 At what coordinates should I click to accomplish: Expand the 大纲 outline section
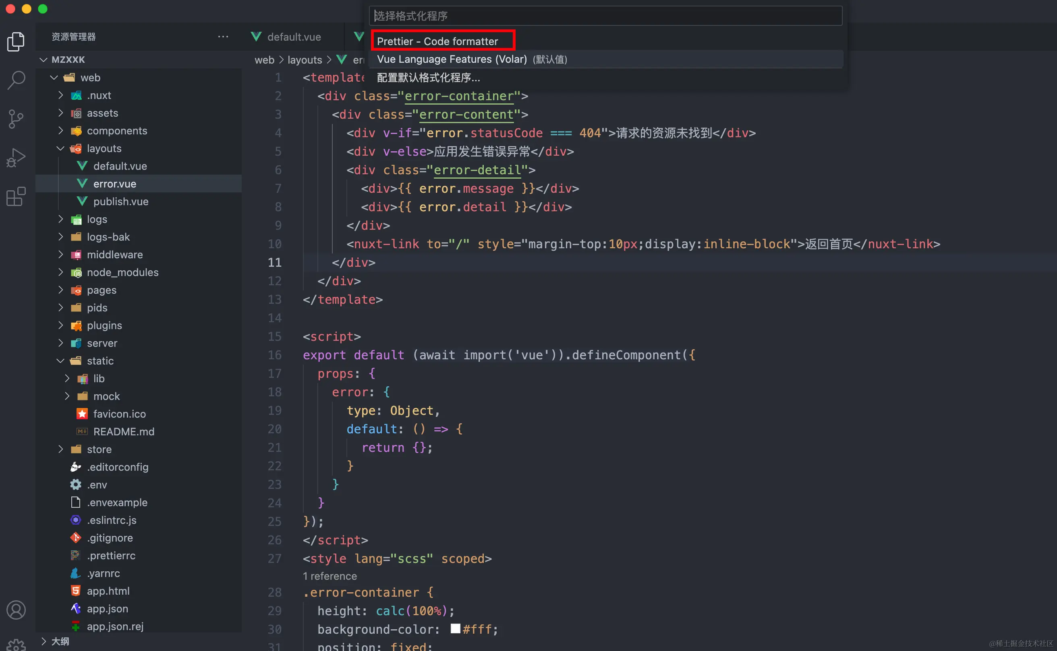coord(44,641)
